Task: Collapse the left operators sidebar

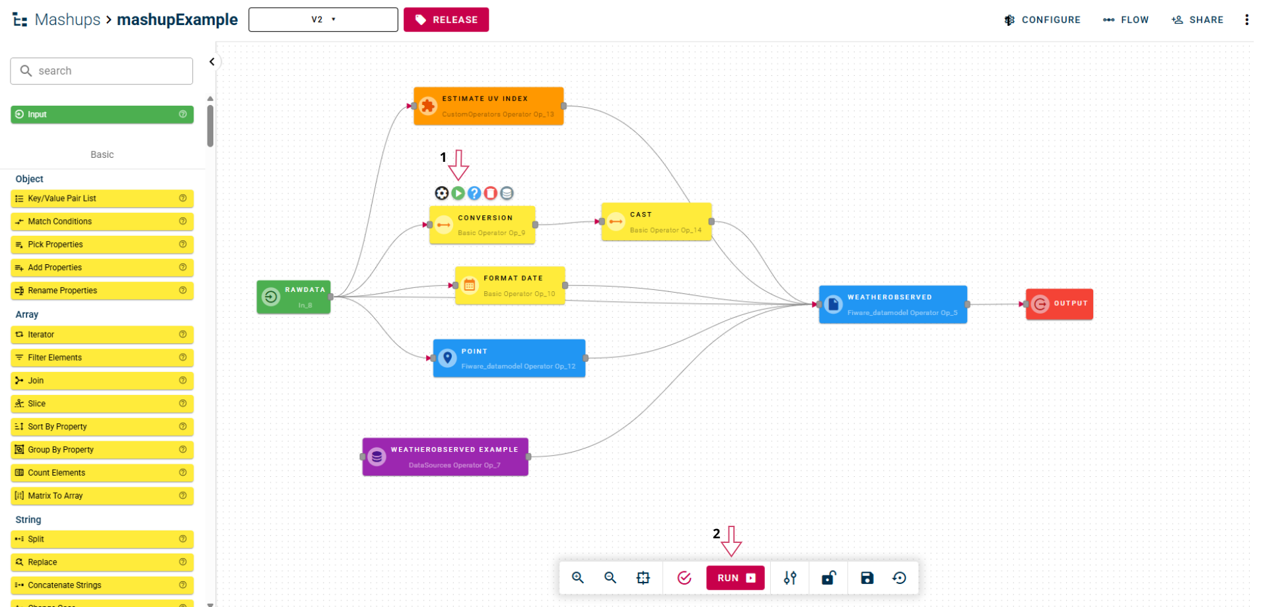Action: [x=212, y=62]
